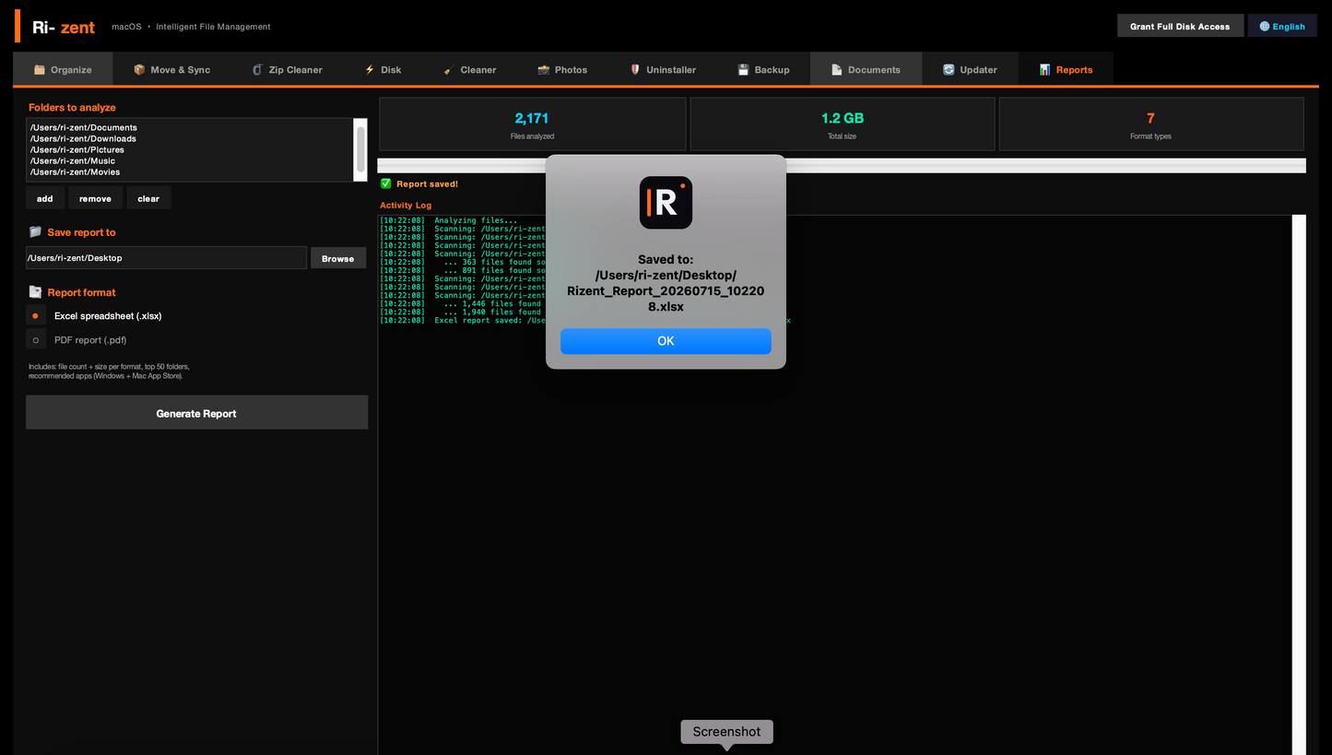Go to the Uninstaller tab

click(662, 69)
